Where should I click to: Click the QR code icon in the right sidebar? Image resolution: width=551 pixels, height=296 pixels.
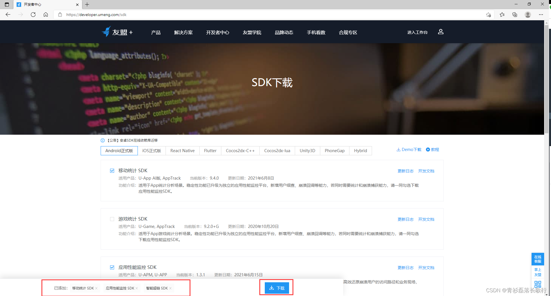tap(538, 285)
